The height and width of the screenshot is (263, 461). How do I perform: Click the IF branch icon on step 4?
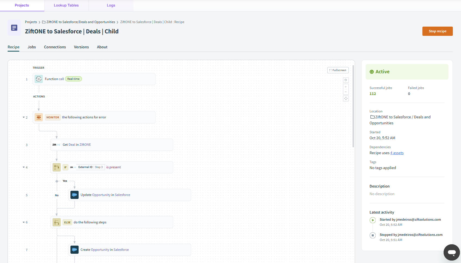point(57,167)
